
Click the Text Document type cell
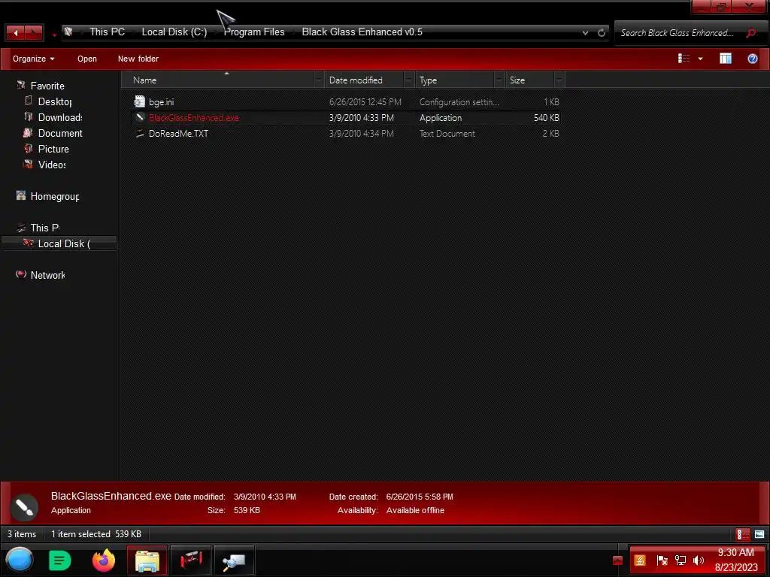point(447,134)
